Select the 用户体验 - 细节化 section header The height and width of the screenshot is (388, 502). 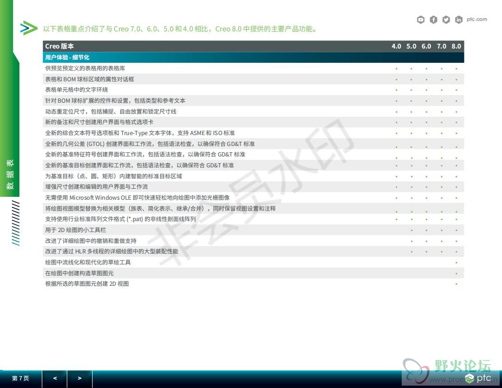253,58
